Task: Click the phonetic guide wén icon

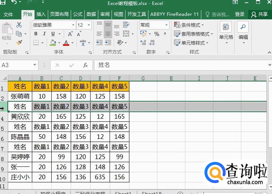Action: [83, 42]
